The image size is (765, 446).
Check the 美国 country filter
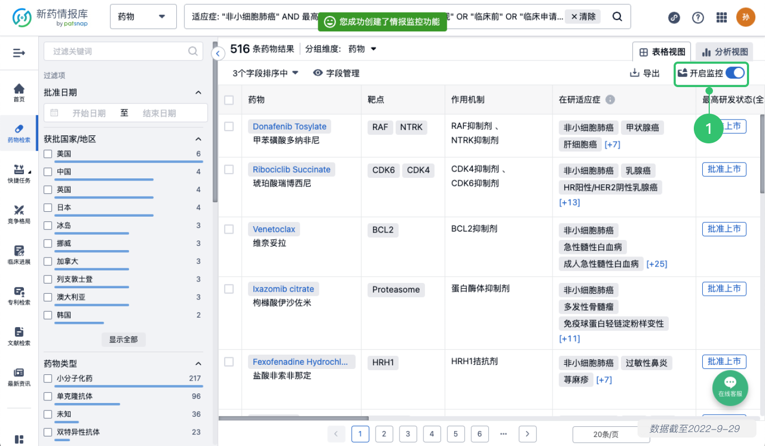click(x=48, y=154)
